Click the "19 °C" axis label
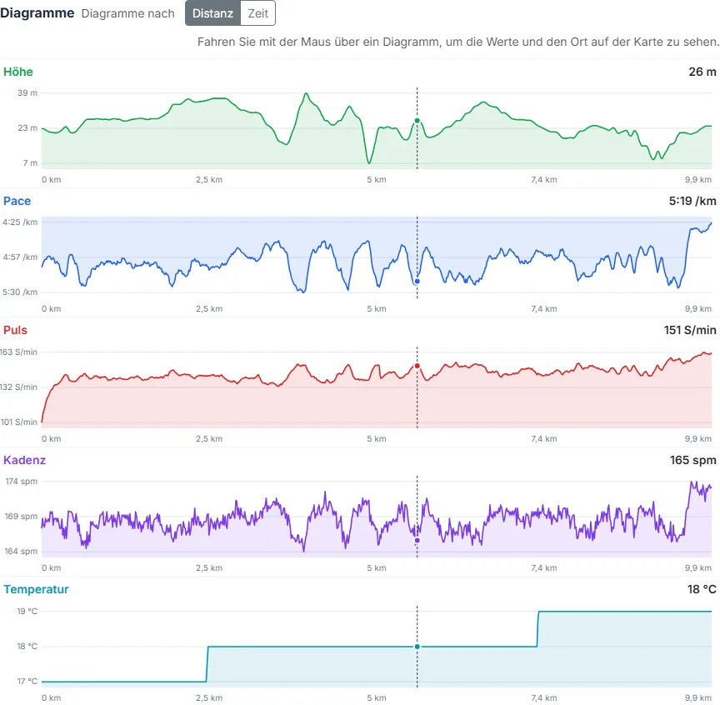Viewport: 720px width, 705px height. (x=27, y=612)
